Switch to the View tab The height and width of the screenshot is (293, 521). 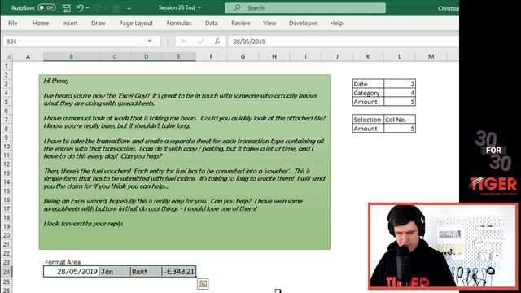coord(269,24)
